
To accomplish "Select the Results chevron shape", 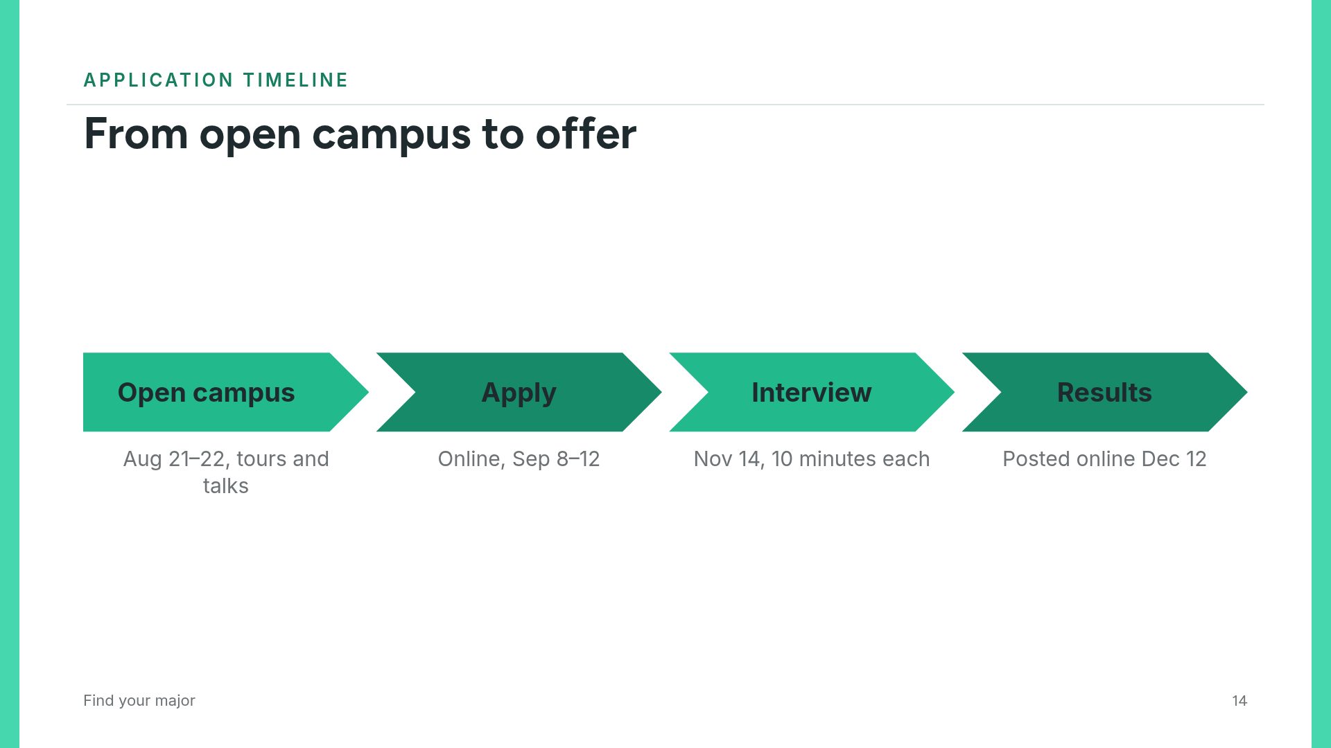I will [1105, 392].
